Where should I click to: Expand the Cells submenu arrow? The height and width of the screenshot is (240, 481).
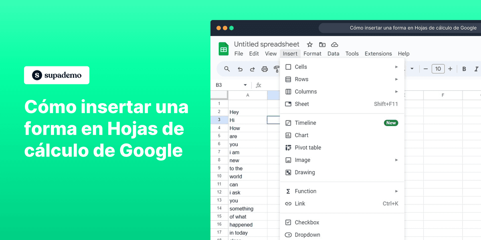tap(397, 67)
